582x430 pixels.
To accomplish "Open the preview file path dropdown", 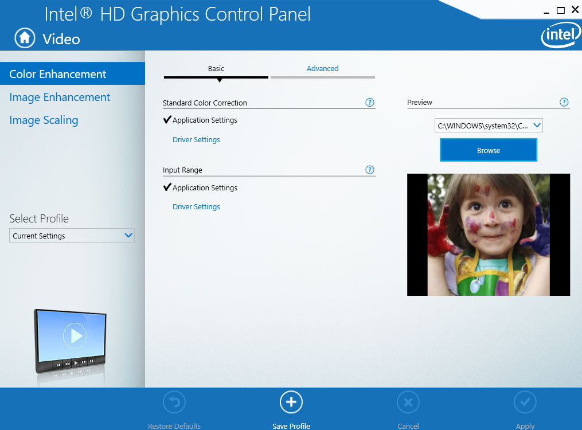I will [489, 126].
